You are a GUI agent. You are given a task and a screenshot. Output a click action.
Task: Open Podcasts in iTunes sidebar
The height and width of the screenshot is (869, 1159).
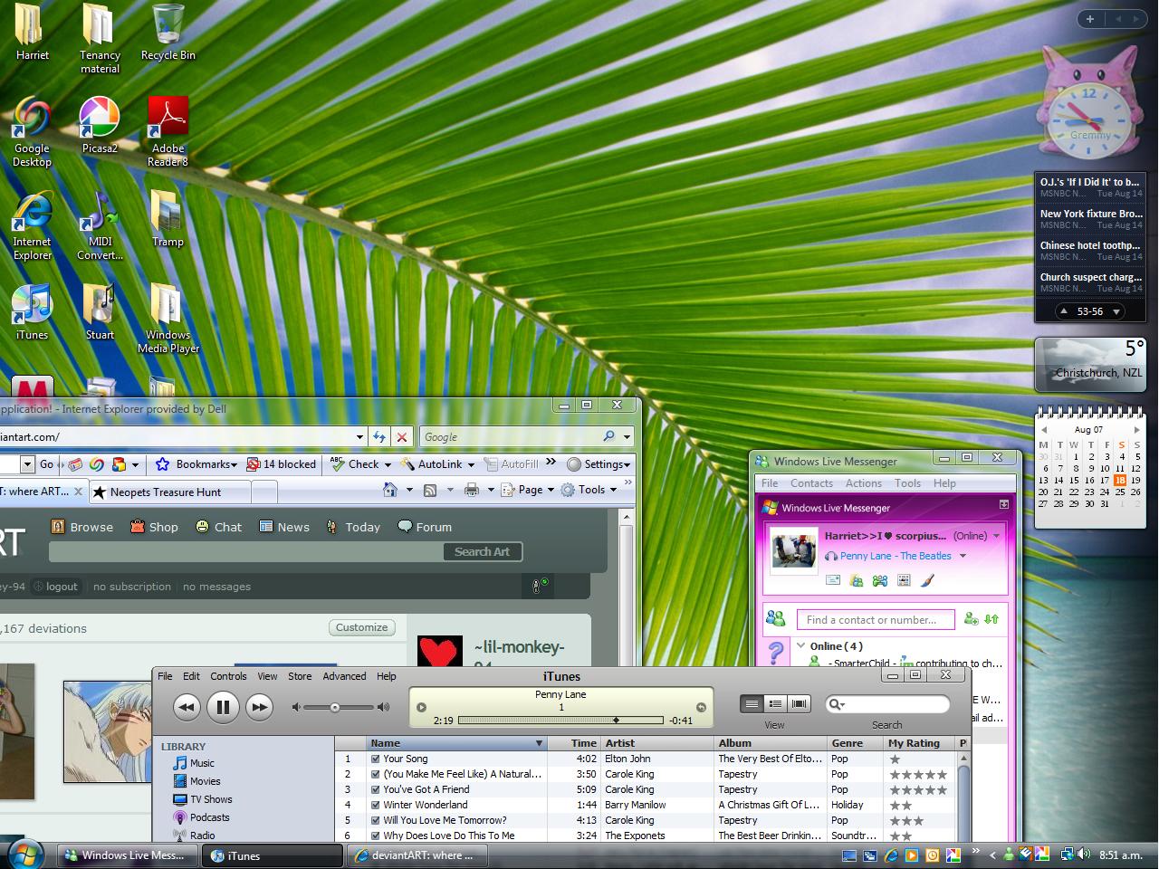click(201, 817)
